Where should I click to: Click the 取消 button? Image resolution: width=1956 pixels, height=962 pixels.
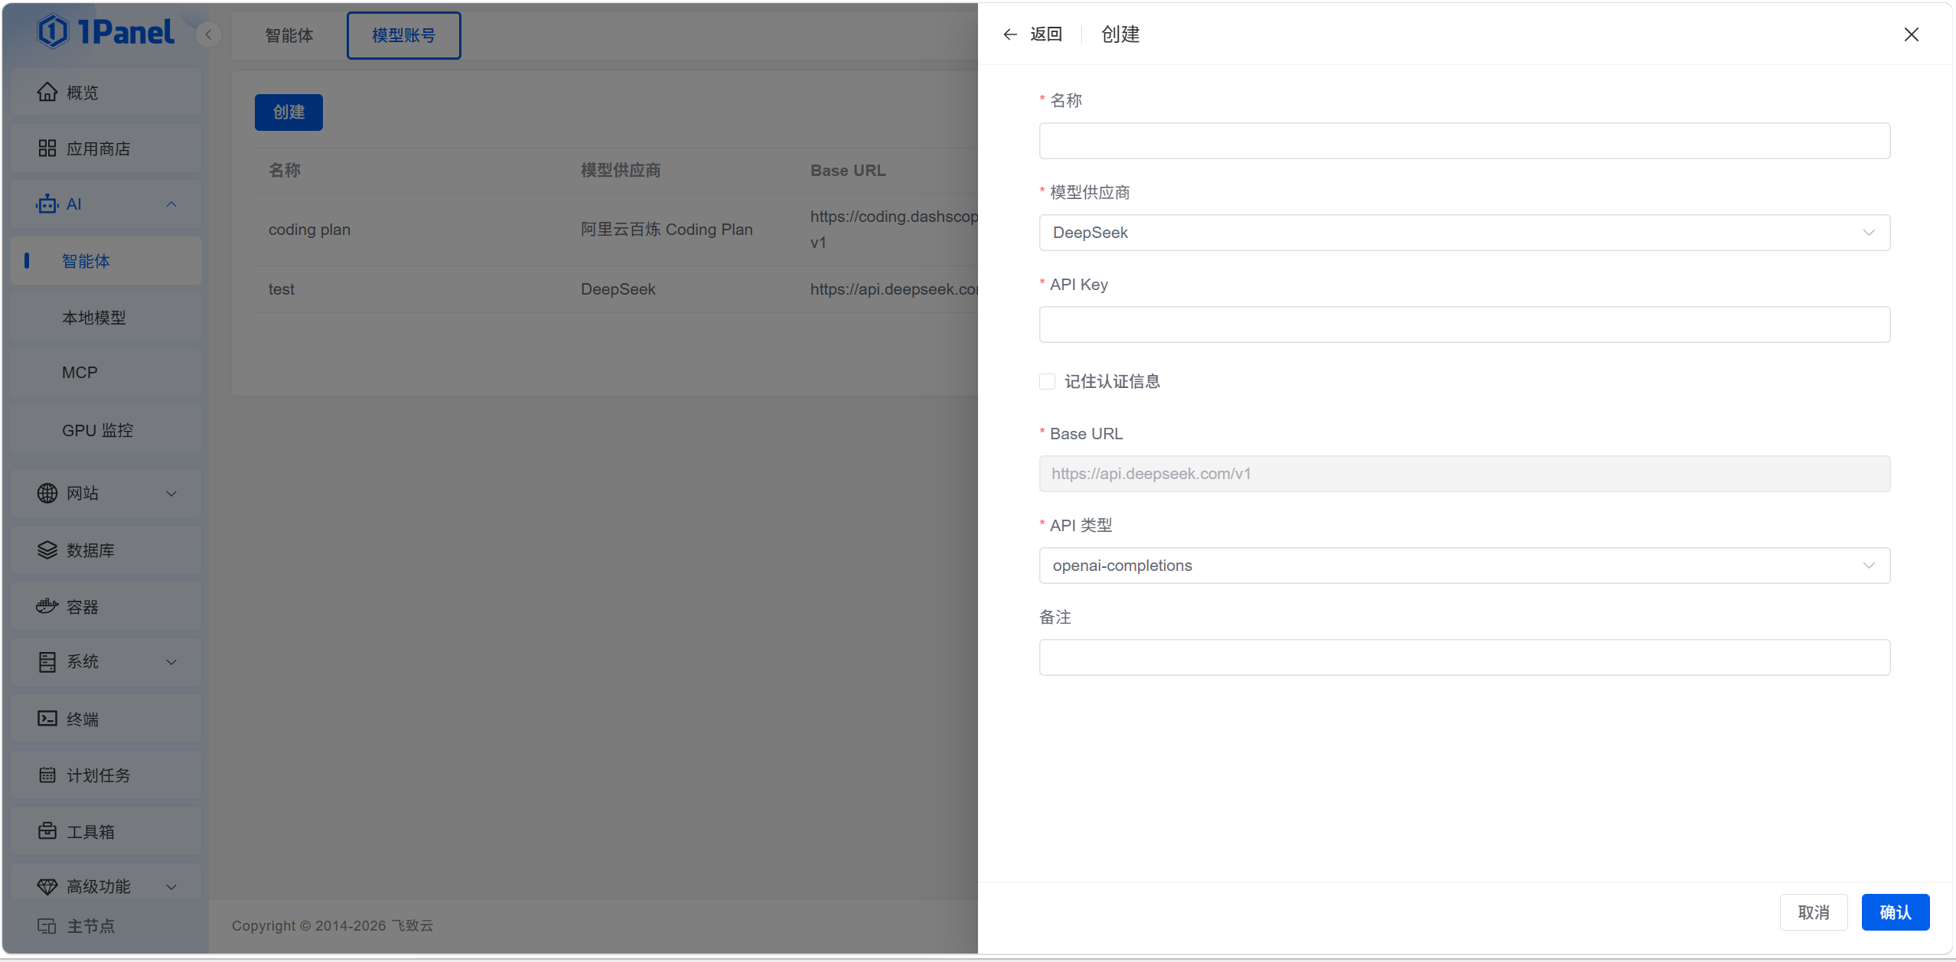1813,912
